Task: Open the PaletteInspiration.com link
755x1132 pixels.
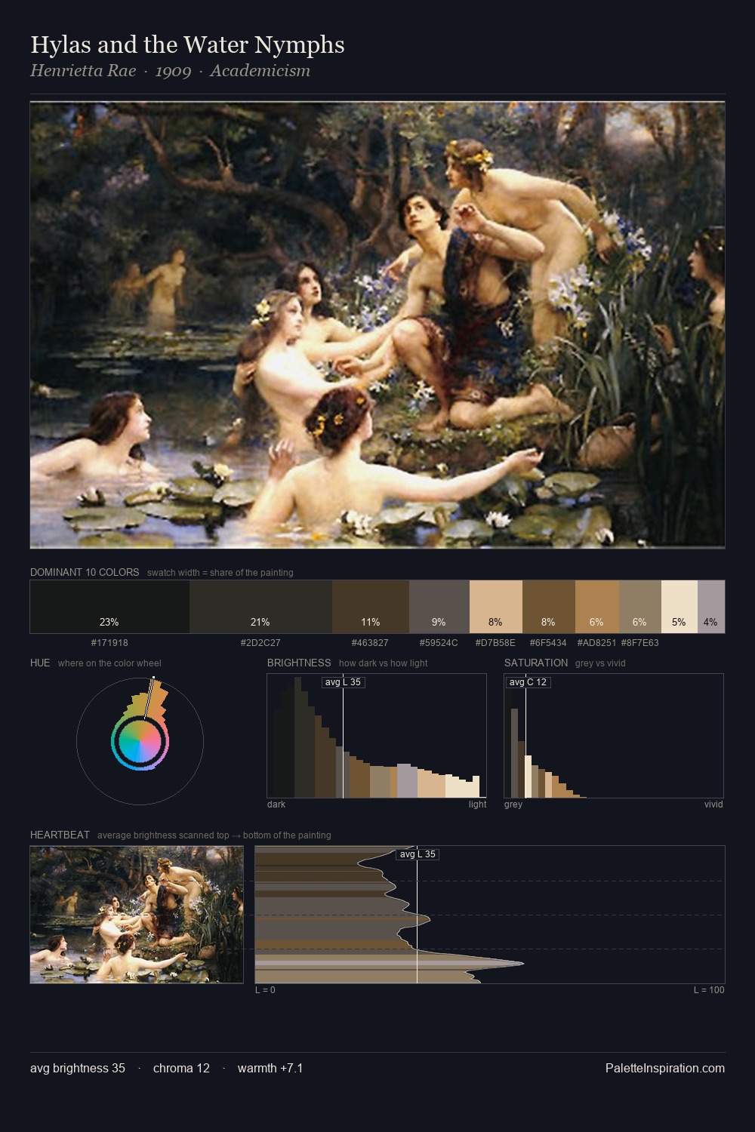Action: click(665, 1069)
